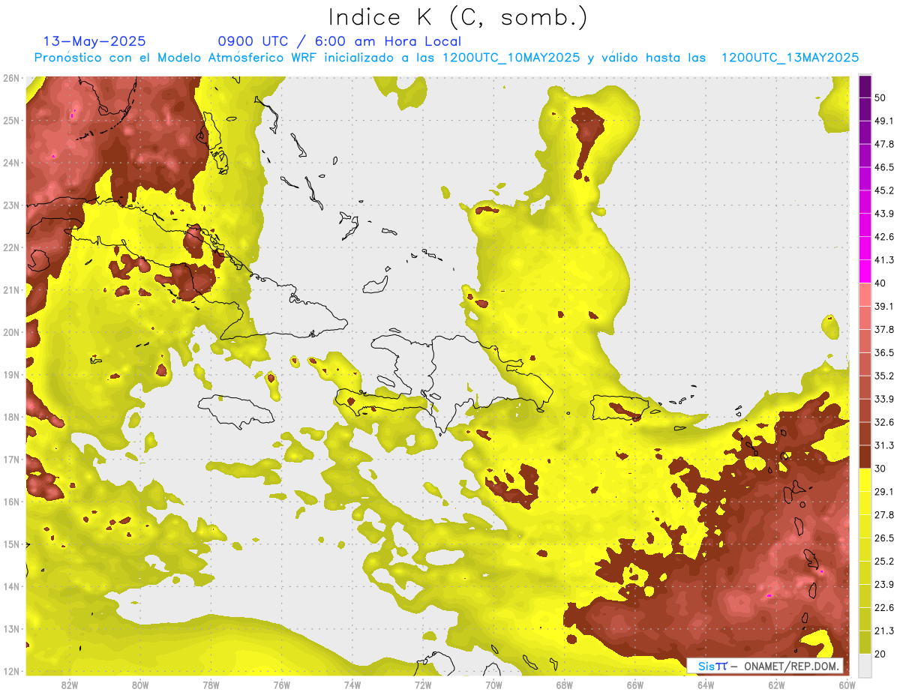The height and width of the screenshot is (695, 900).
Task: Select the "20N" latitude axis label
Action: (x=11, y=332)
